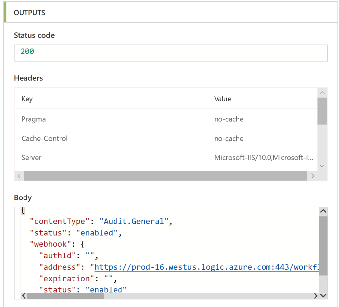Click the Headers table scroll up arrow
Screen dimensions: 339x307
pyautogui.click(x=322, y=93)
